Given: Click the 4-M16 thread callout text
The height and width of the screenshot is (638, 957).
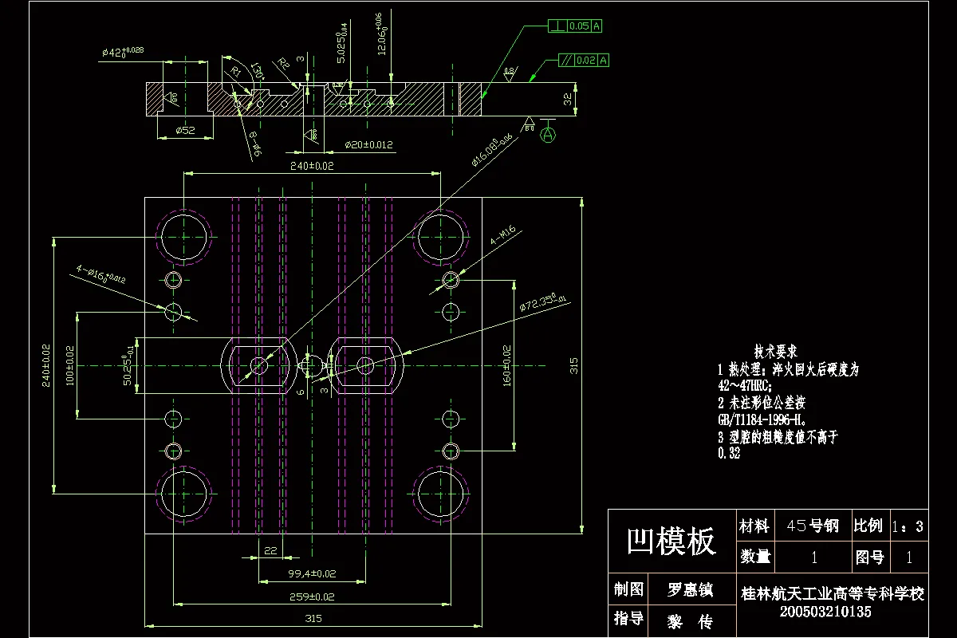Looking at the screenshot, I should (x=503, y=235).
